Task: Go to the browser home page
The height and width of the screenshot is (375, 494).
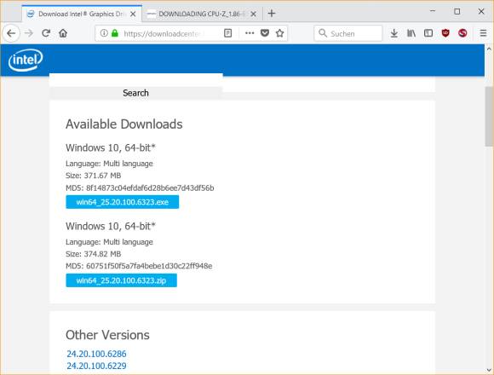Action: pos(63,33)
